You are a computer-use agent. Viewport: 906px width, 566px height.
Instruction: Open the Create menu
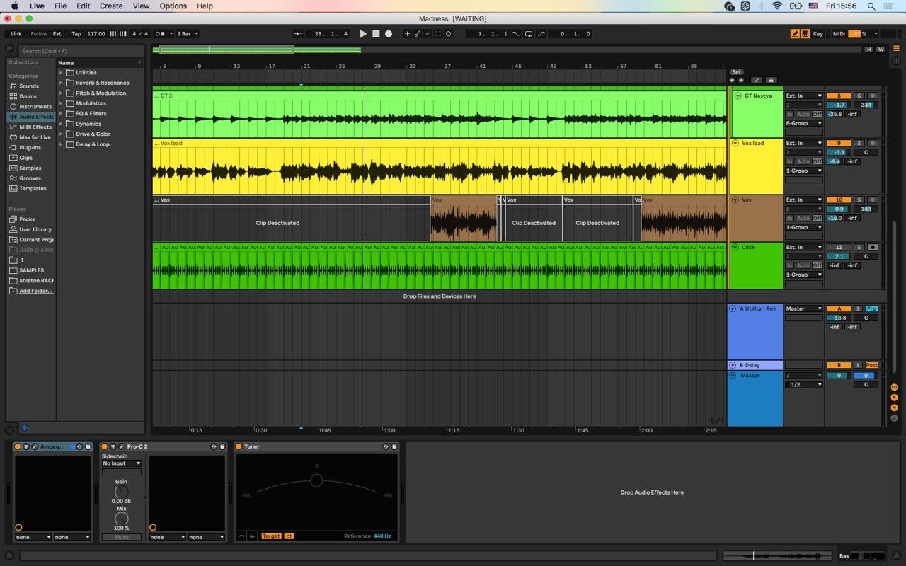(111, 6)
